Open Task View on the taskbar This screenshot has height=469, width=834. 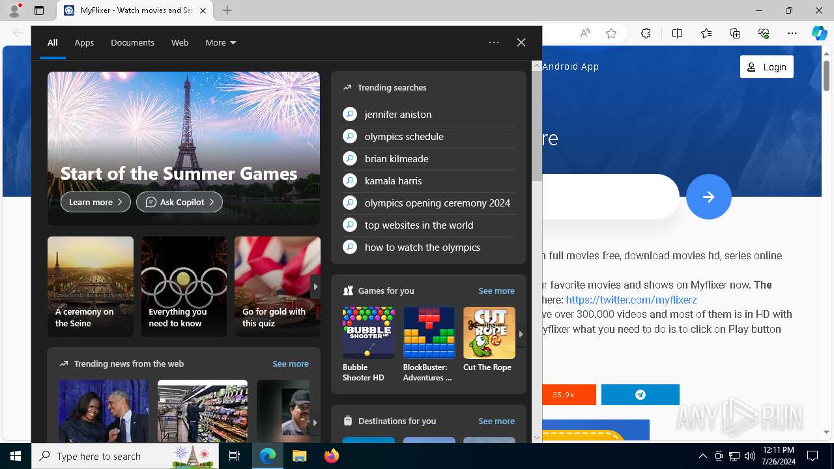235,456
